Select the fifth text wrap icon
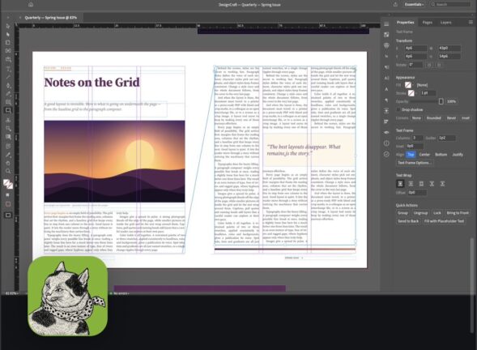 [x=442, y=184]
